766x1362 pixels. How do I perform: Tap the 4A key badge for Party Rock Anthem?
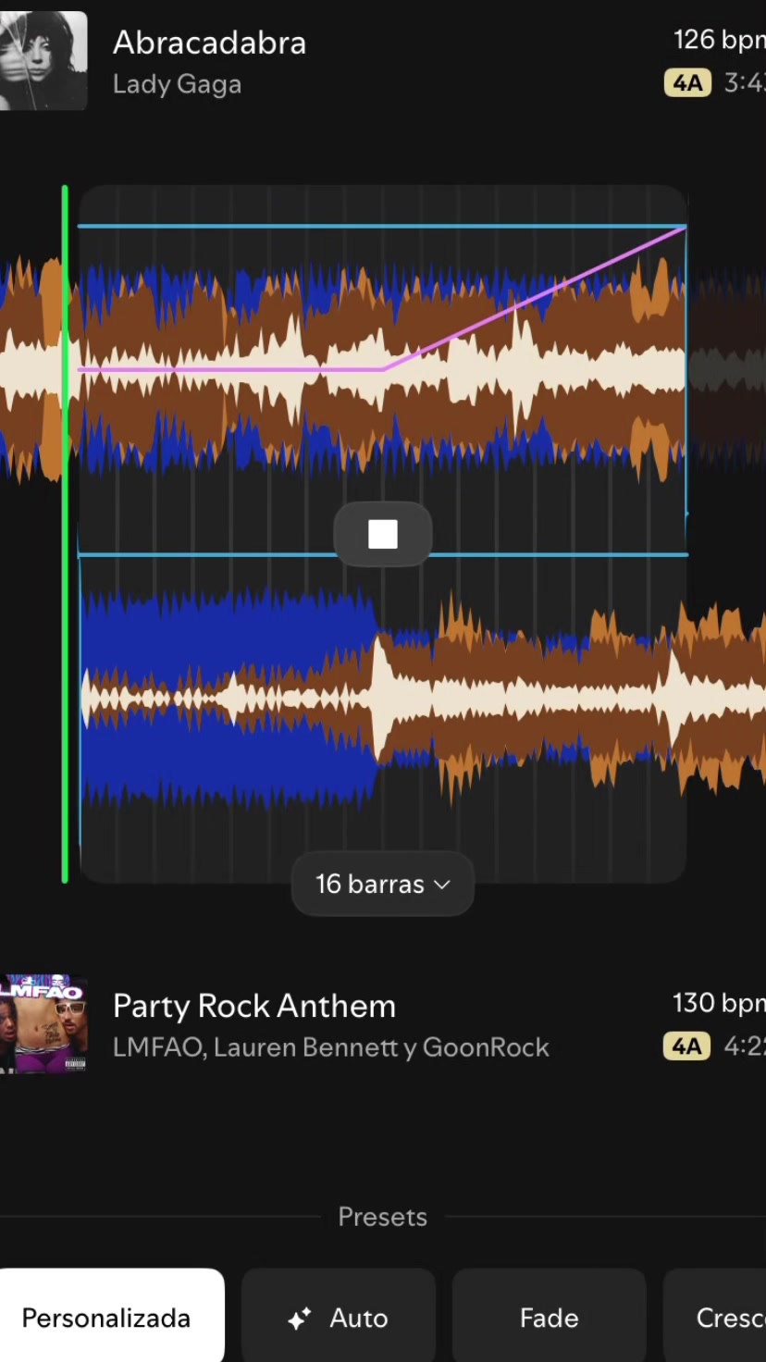coord(686,1046)
